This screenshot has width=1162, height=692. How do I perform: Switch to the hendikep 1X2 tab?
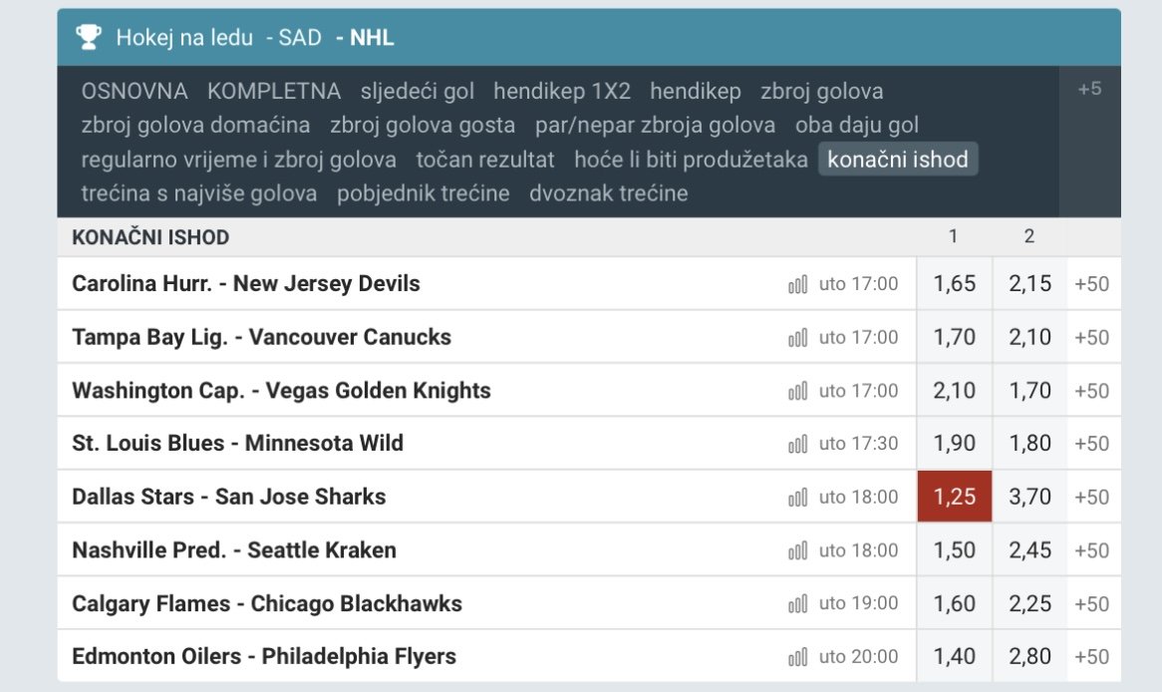(x=562, y=92)
